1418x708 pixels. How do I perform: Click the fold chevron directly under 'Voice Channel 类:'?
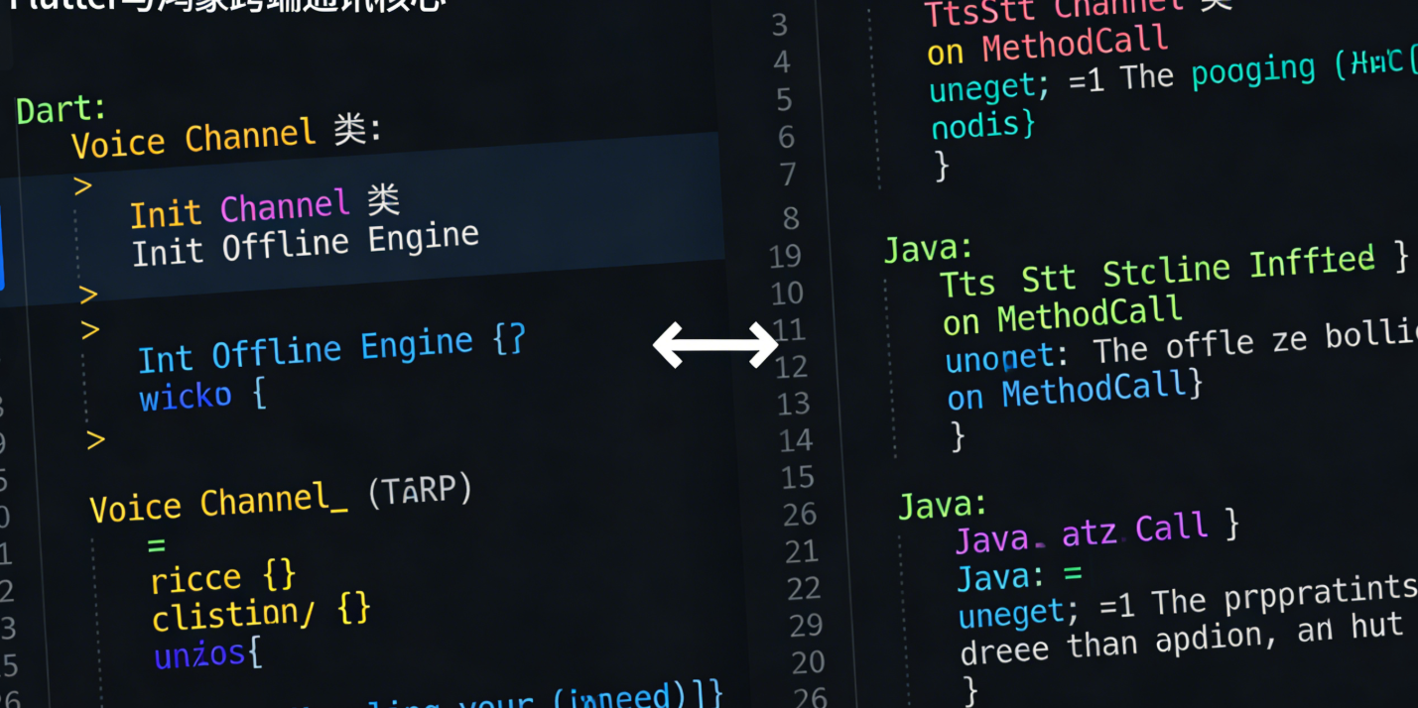(x=82, y=185)
